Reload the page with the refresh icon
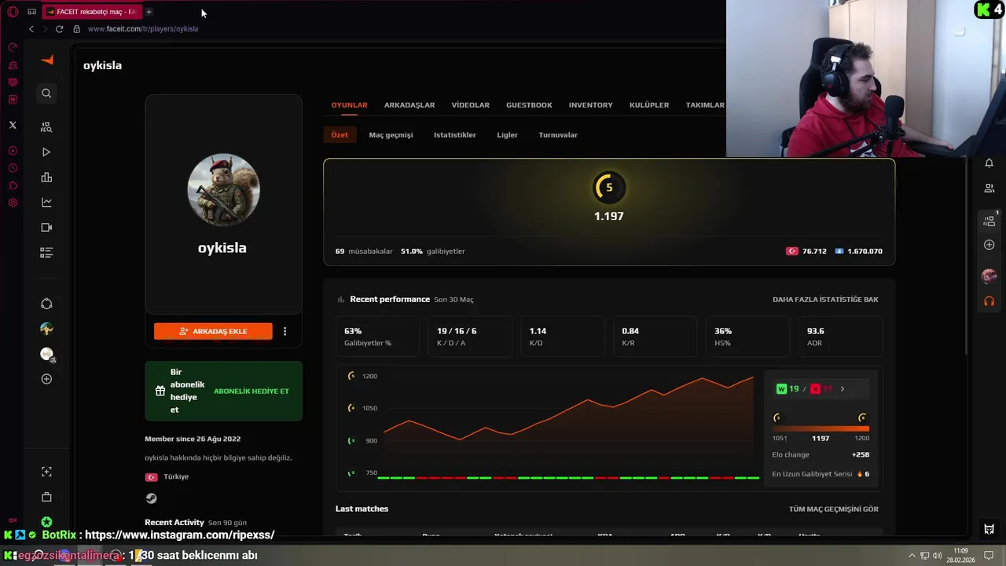The image size is (1006, 566). [x=59, y=29]
